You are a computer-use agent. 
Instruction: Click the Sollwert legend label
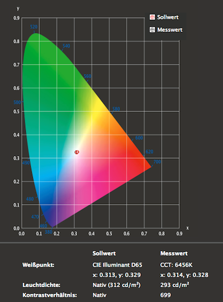point(168,17)
